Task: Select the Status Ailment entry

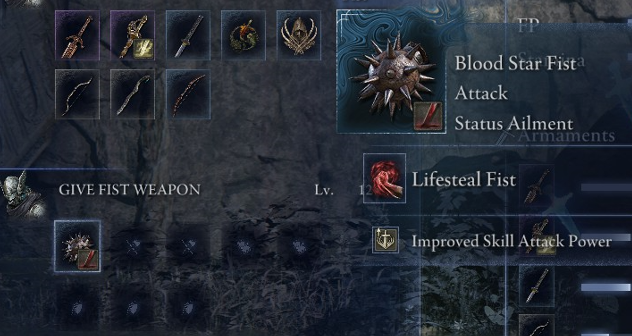Action: [514, 124]
